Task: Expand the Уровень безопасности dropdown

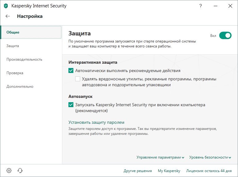Action: click(210, 157)
